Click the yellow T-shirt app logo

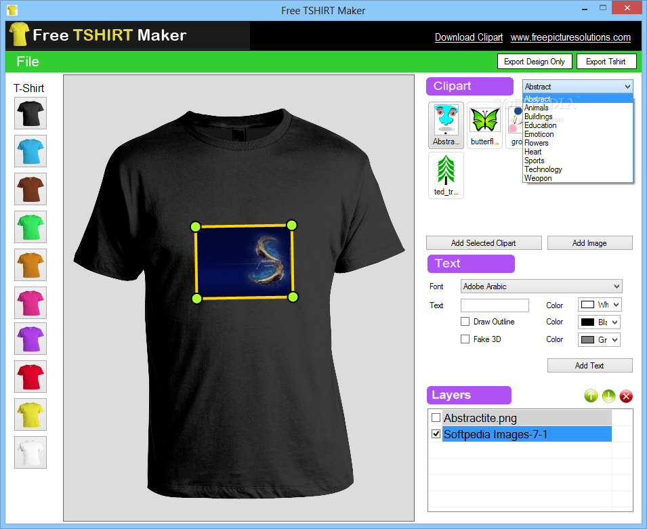tap(19, 35)
